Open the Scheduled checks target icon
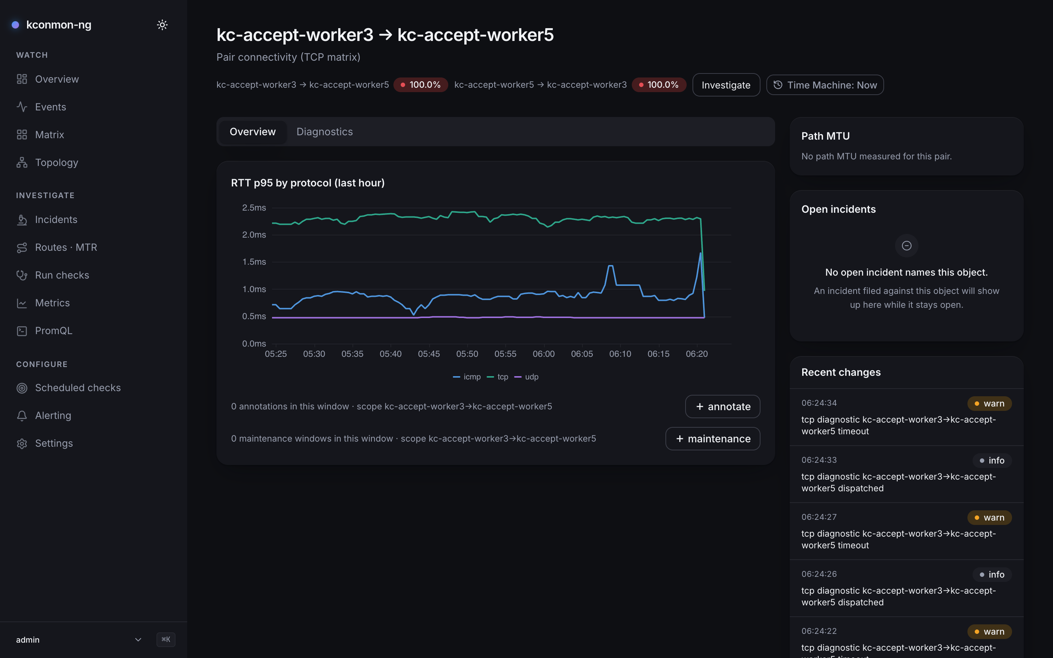The height and width of the screenshot is (658, 1053). [22, 388]
